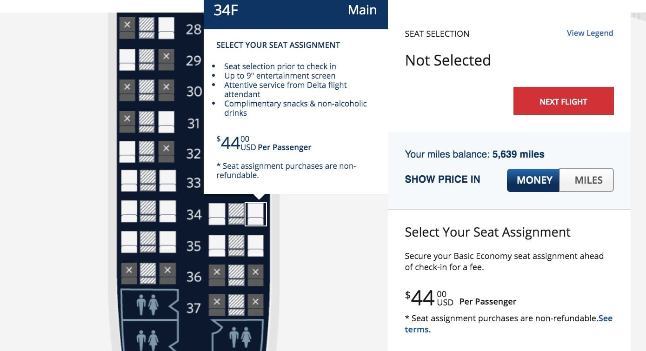Select available seat 34D

click(x=217, y=214)
